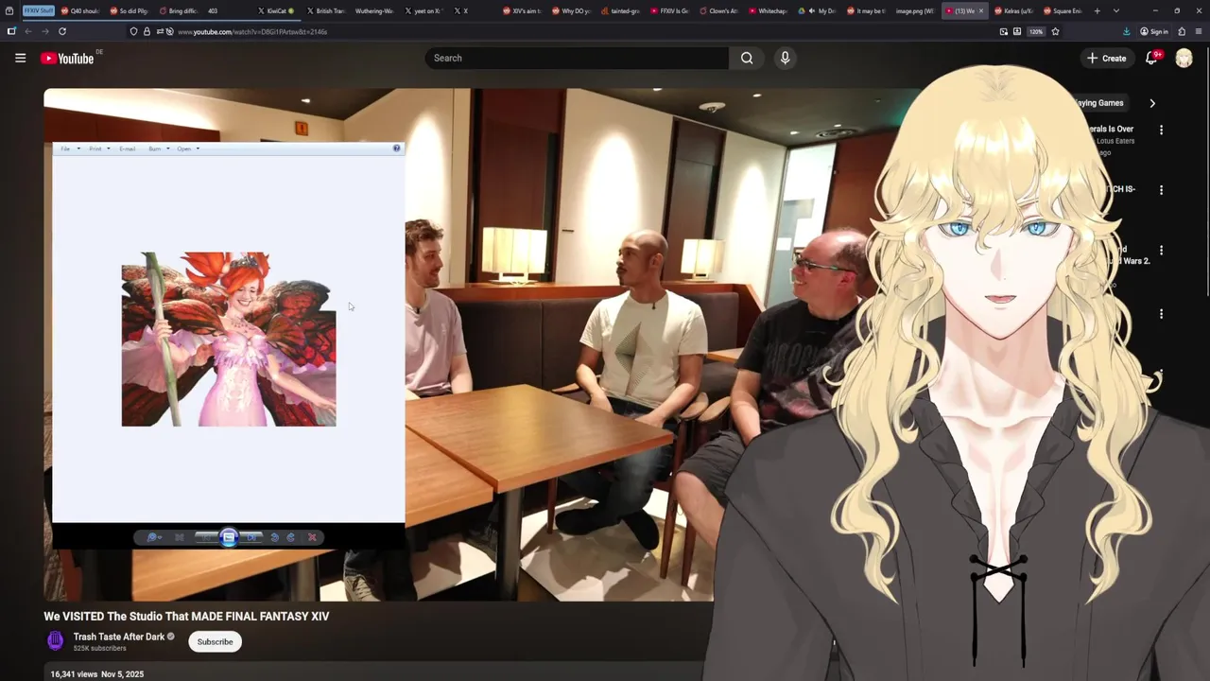Click the YouTube logo
This screenshot has height=681, width=1210.
[67, 58]
